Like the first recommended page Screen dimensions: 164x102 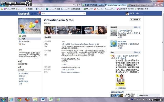click(120, 37)
